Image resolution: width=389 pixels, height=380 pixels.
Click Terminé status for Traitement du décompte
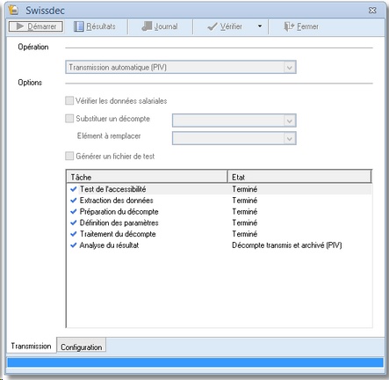(245, 234)
